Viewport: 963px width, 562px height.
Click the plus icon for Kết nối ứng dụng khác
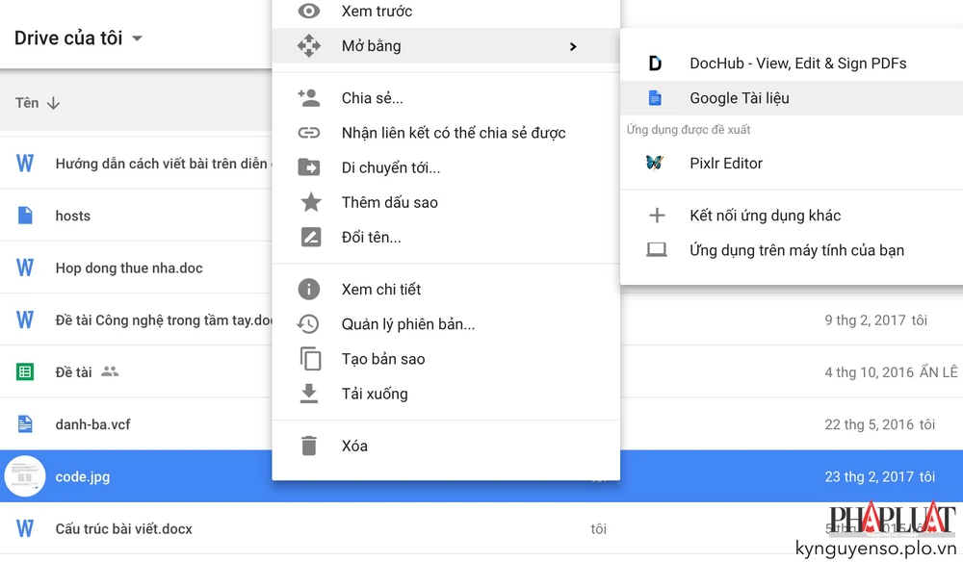[x=656, y=216]
